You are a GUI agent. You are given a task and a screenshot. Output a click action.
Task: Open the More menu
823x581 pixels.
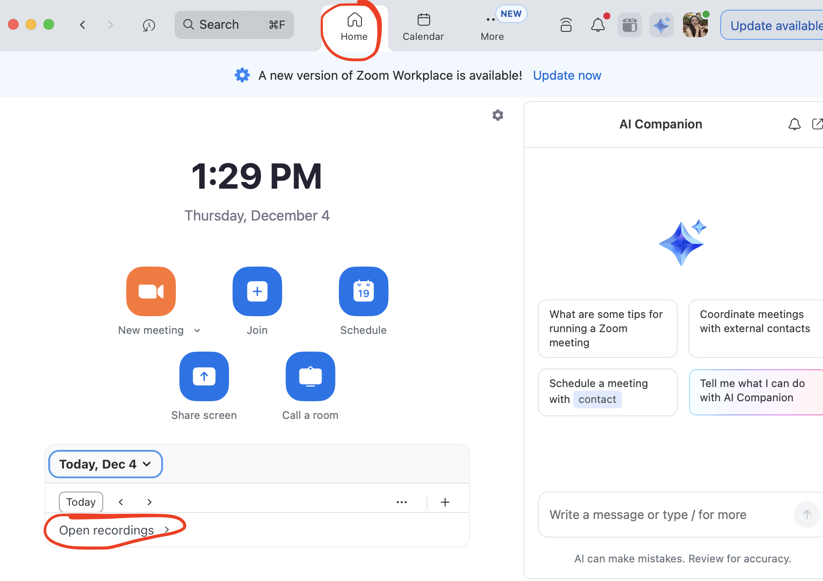point(492,27)
